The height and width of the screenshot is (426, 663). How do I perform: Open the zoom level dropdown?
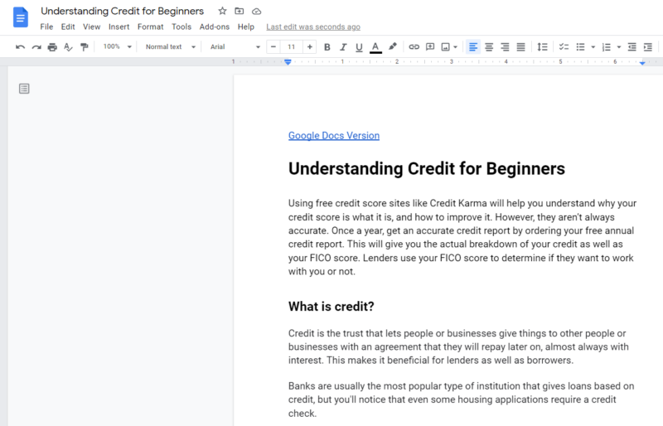tap(118, 46)
